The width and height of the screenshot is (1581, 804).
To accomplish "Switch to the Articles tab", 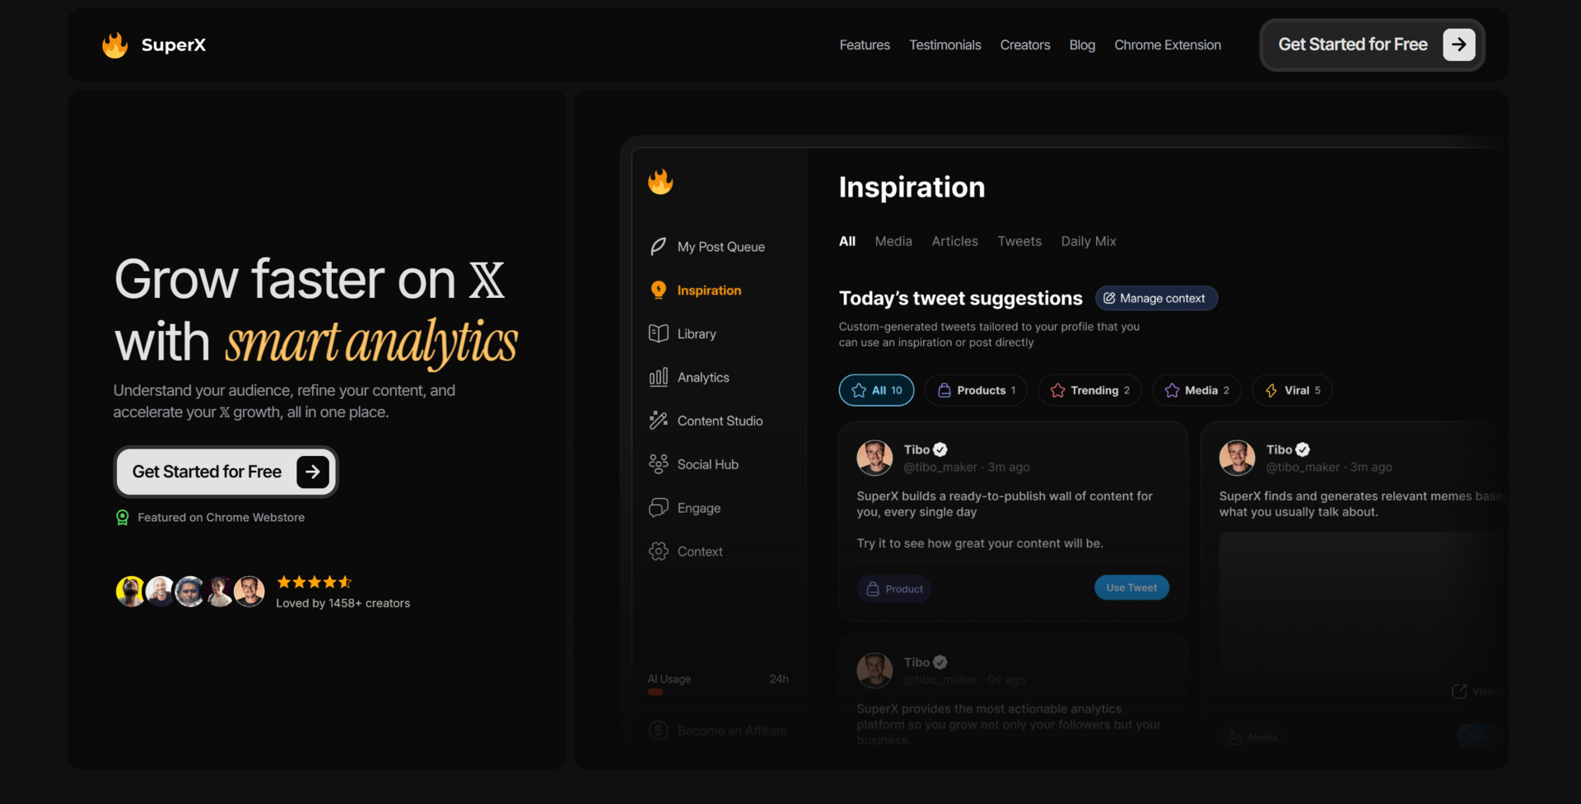I will click(955, 241).
